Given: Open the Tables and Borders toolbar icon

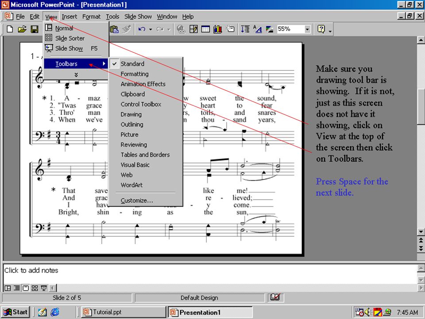Looking at the screenshot, I should pos(193,29).
